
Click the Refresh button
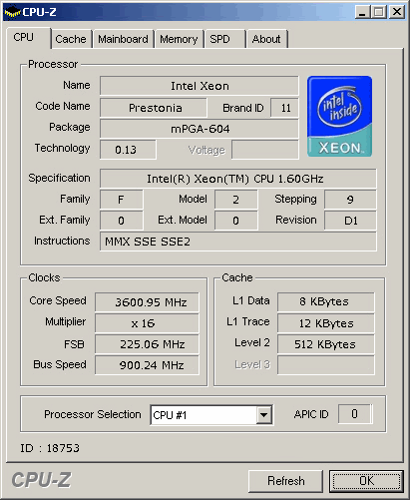point(285,481)
